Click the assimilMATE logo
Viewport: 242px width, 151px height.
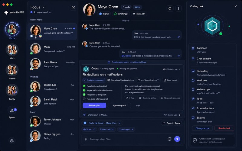pyautogui.click(x=13, y=12)
